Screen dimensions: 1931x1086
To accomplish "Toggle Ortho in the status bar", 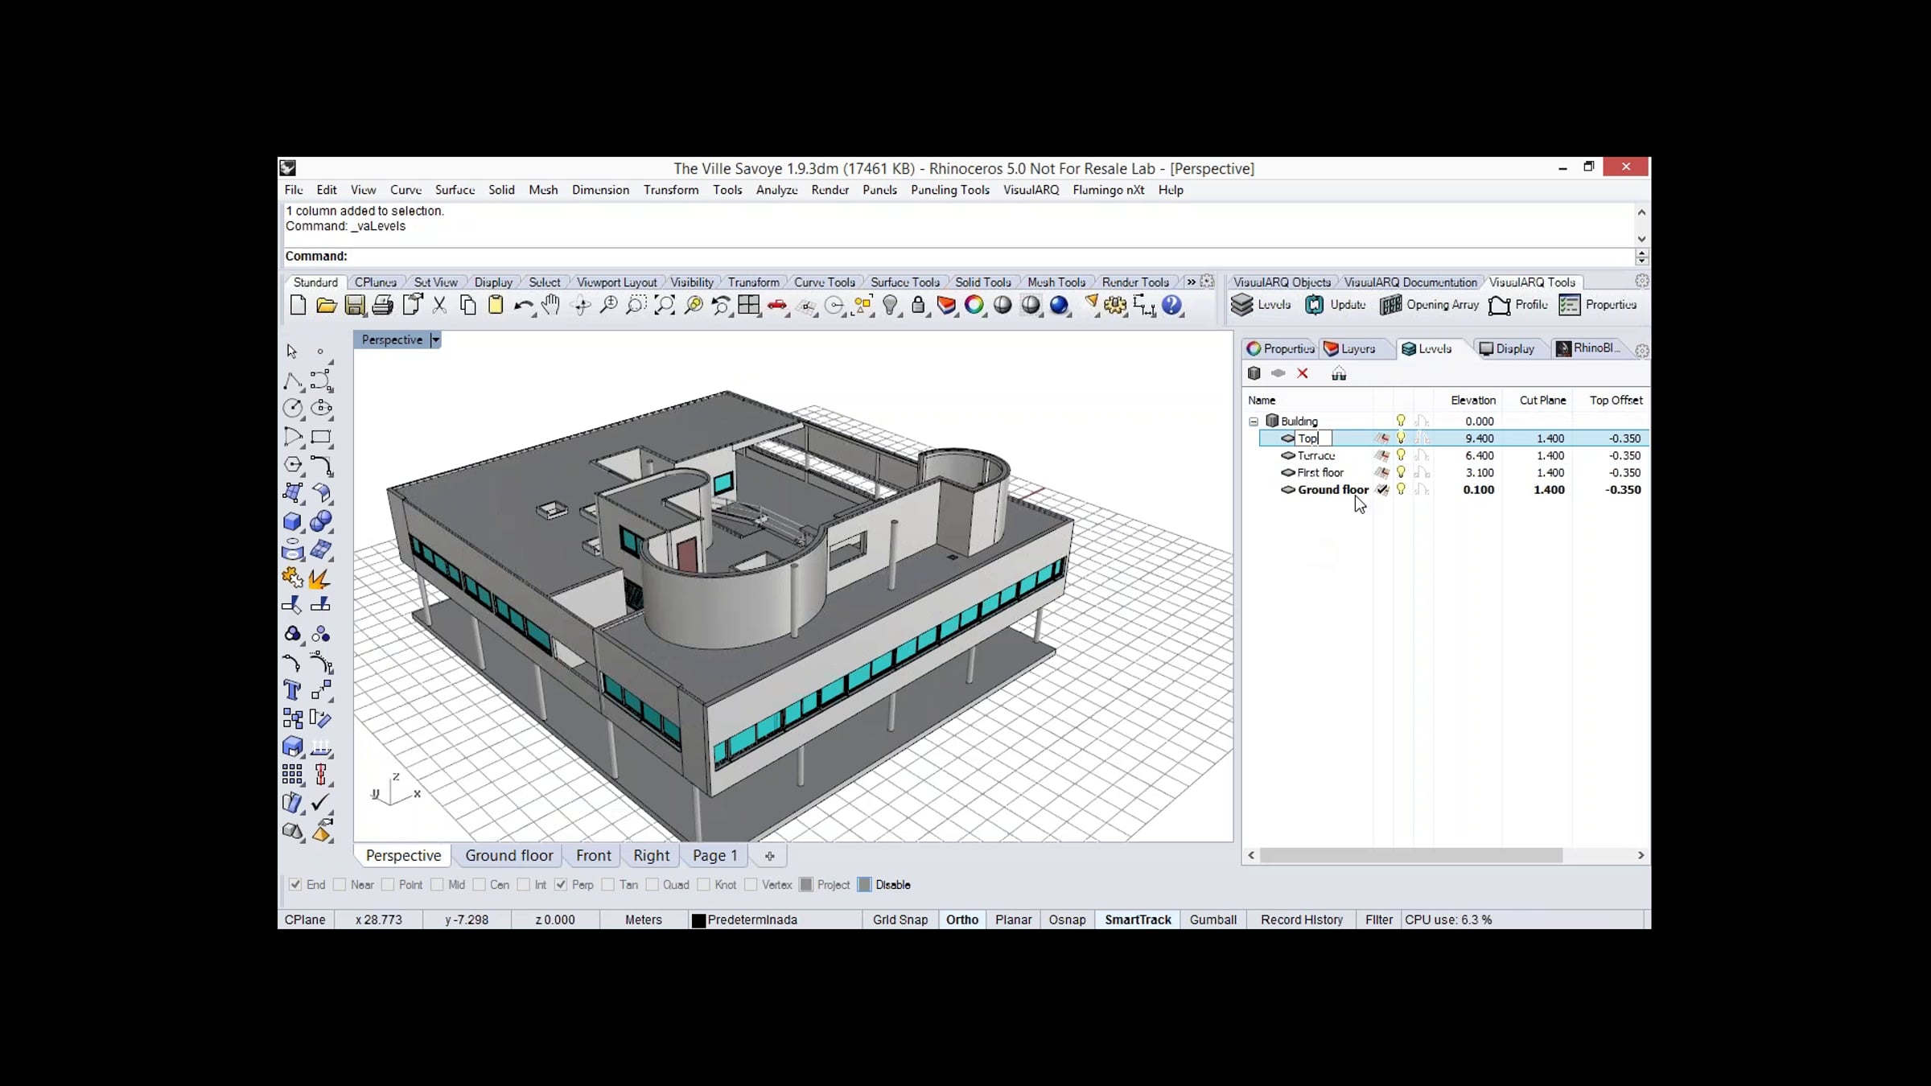I will (962, 919).
